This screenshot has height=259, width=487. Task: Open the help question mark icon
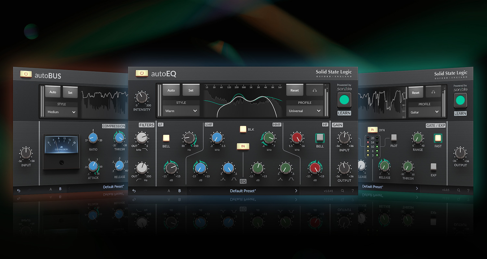(x=353, y=191)
